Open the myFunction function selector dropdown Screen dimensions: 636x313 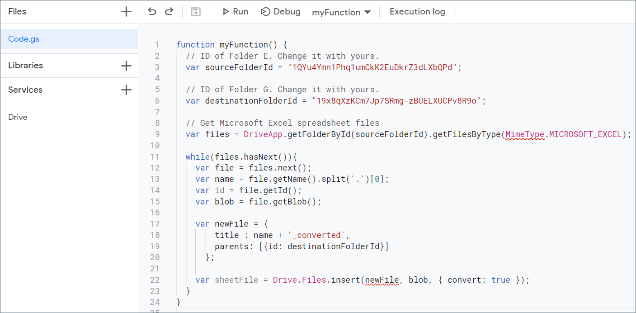341,11
